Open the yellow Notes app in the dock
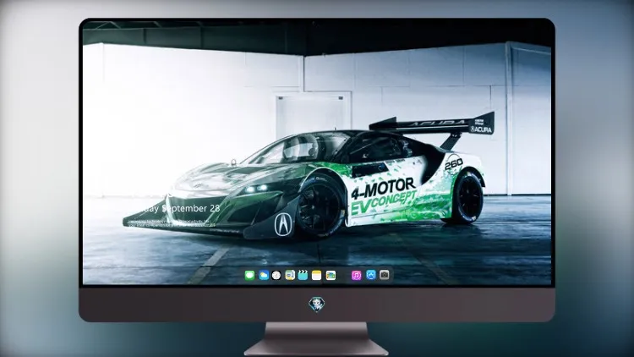This screenshot has width=634, height=357. [317, 275]
